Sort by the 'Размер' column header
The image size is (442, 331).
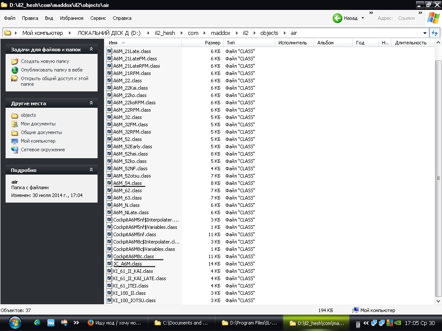(x=202, y=43)
